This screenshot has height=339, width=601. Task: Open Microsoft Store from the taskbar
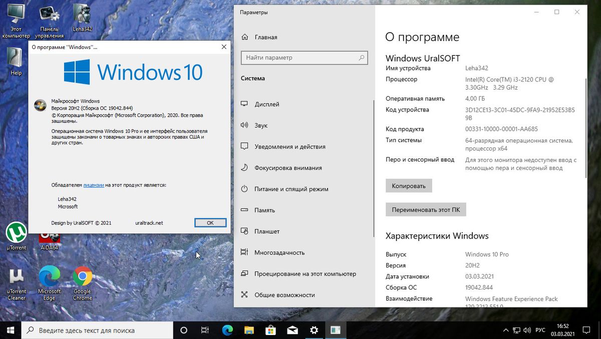pyautogui.click(x=270, y=330)
